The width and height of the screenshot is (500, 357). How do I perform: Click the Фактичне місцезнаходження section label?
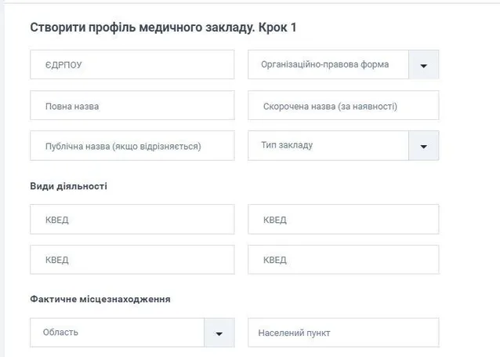(x=100, y=299)
